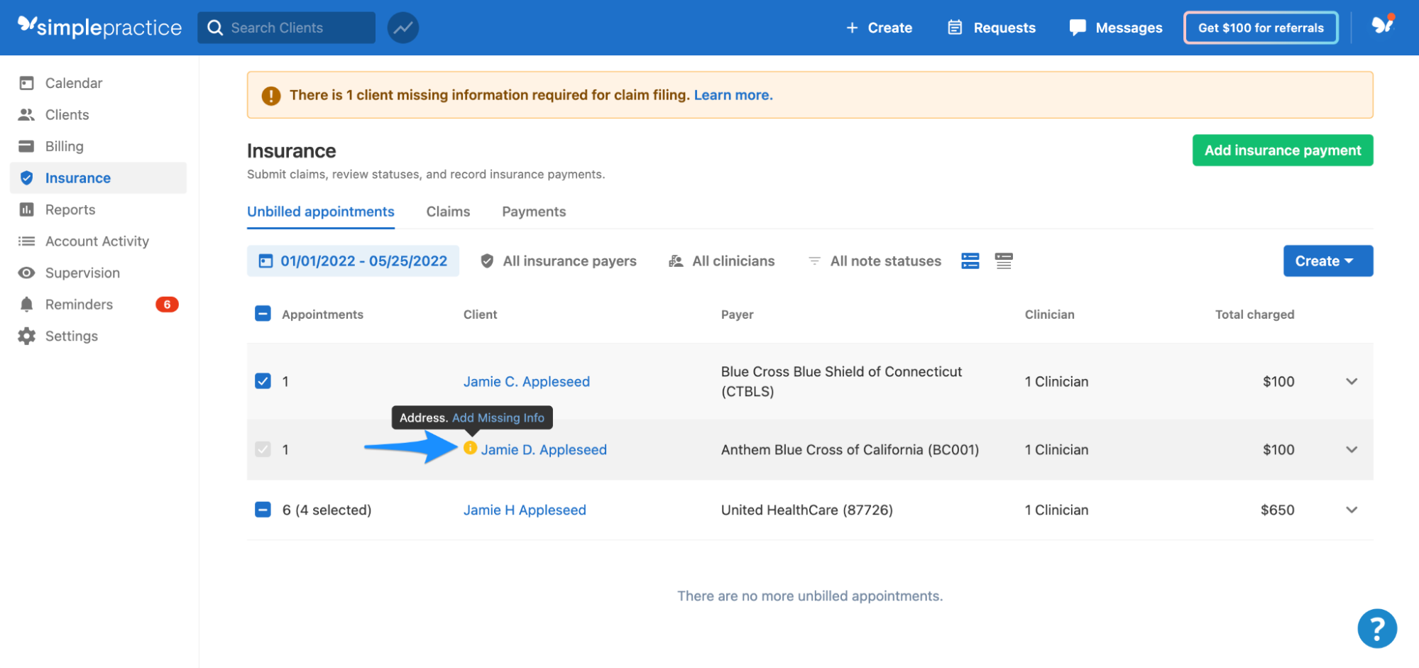Click Add insurance payment button
Screen dimensions: 1419x668
click(1282, 150)
